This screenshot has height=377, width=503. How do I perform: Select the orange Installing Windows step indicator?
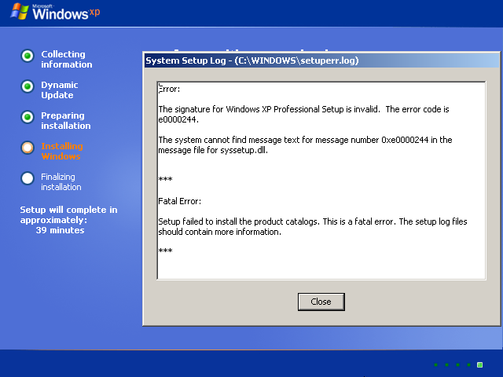(x=28, y=148)
